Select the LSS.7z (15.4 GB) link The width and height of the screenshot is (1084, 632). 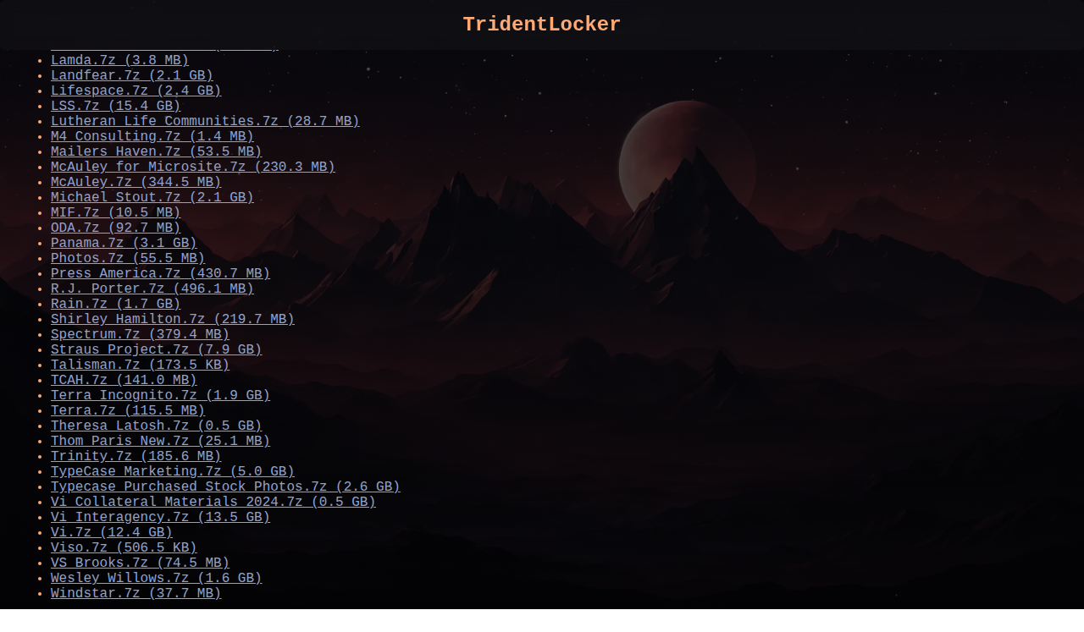click(115, 107)
